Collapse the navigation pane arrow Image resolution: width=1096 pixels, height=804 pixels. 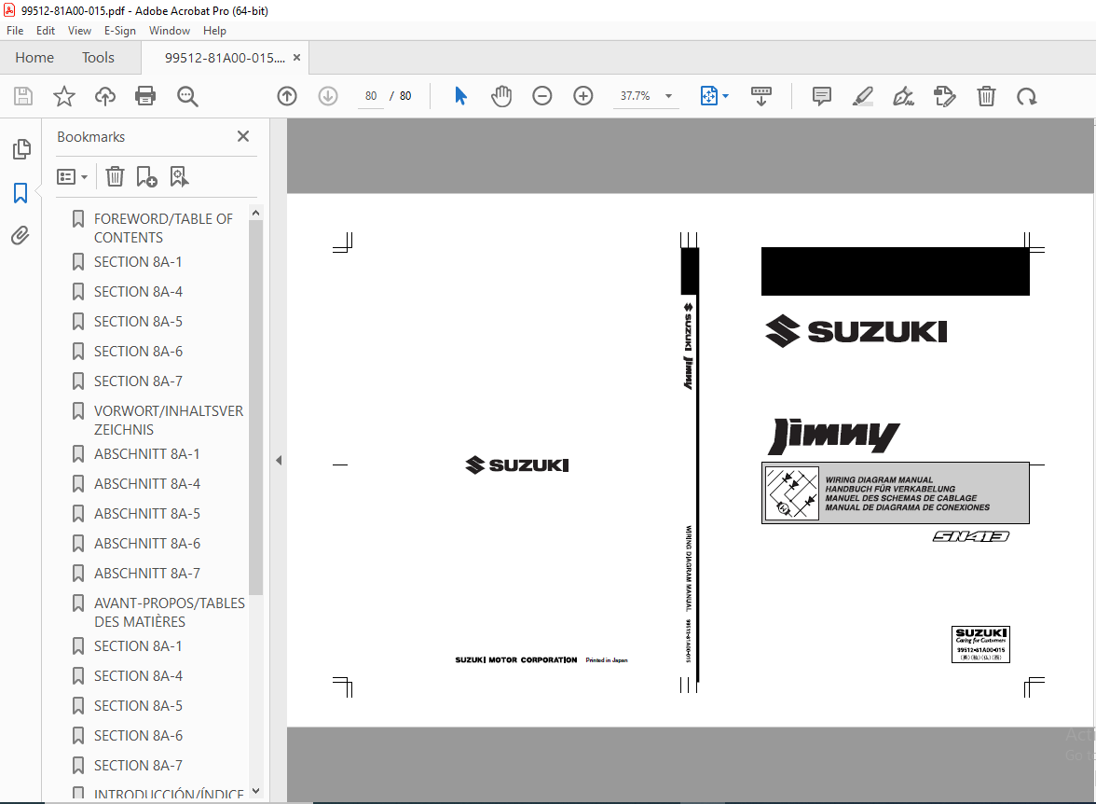(278, 461)
